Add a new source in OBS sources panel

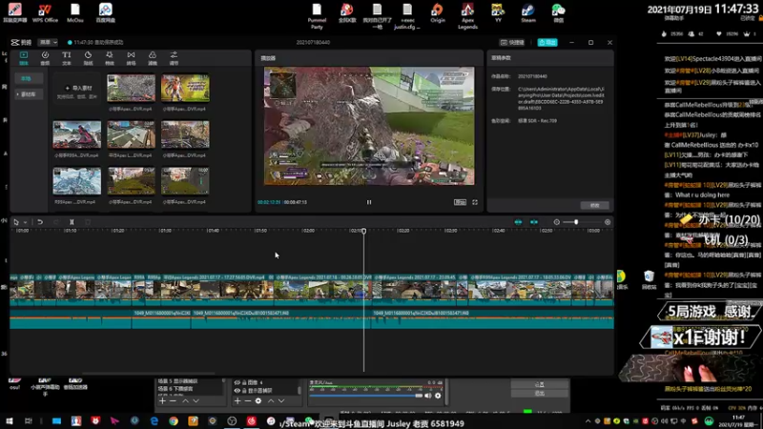coord(237,400)
